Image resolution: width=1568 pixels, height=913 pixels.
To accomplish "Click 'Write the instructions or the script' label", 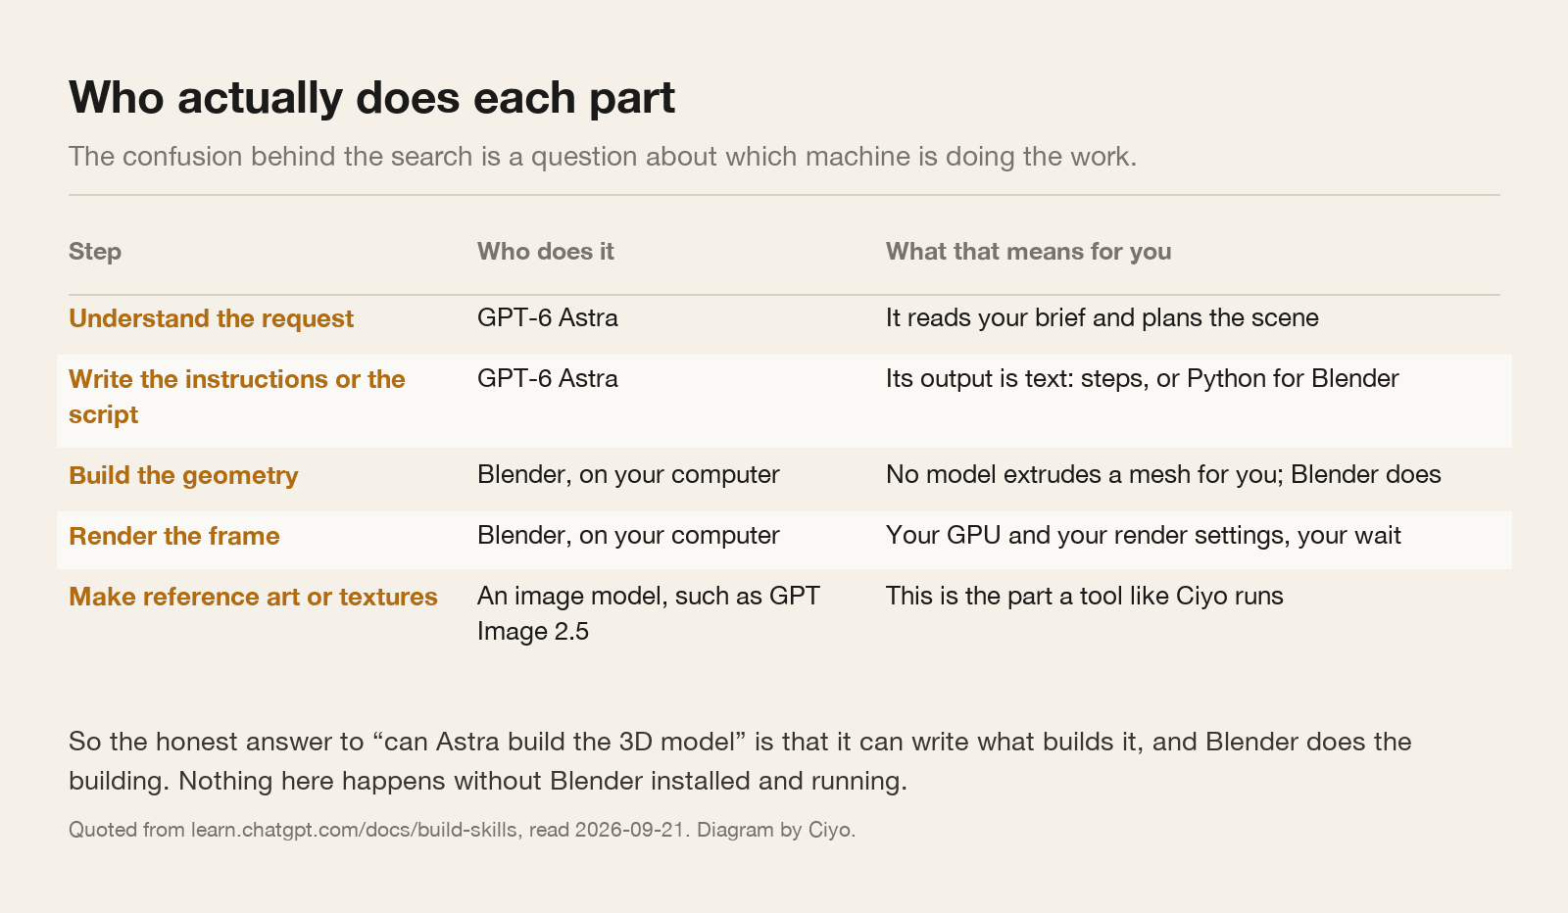I will 236,397.
